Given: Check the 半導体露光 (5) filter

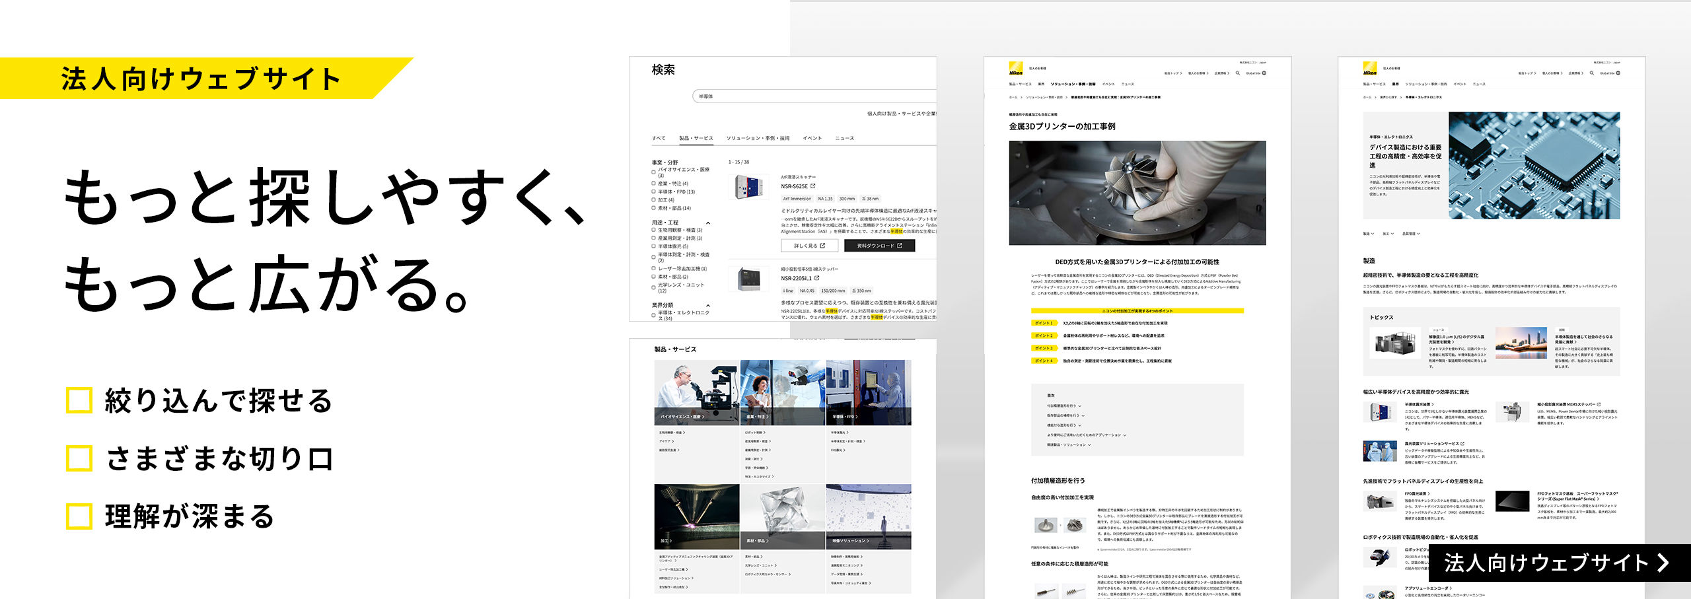Looking at the screenshot, I should pyautogui.click(x=654, y=246).
